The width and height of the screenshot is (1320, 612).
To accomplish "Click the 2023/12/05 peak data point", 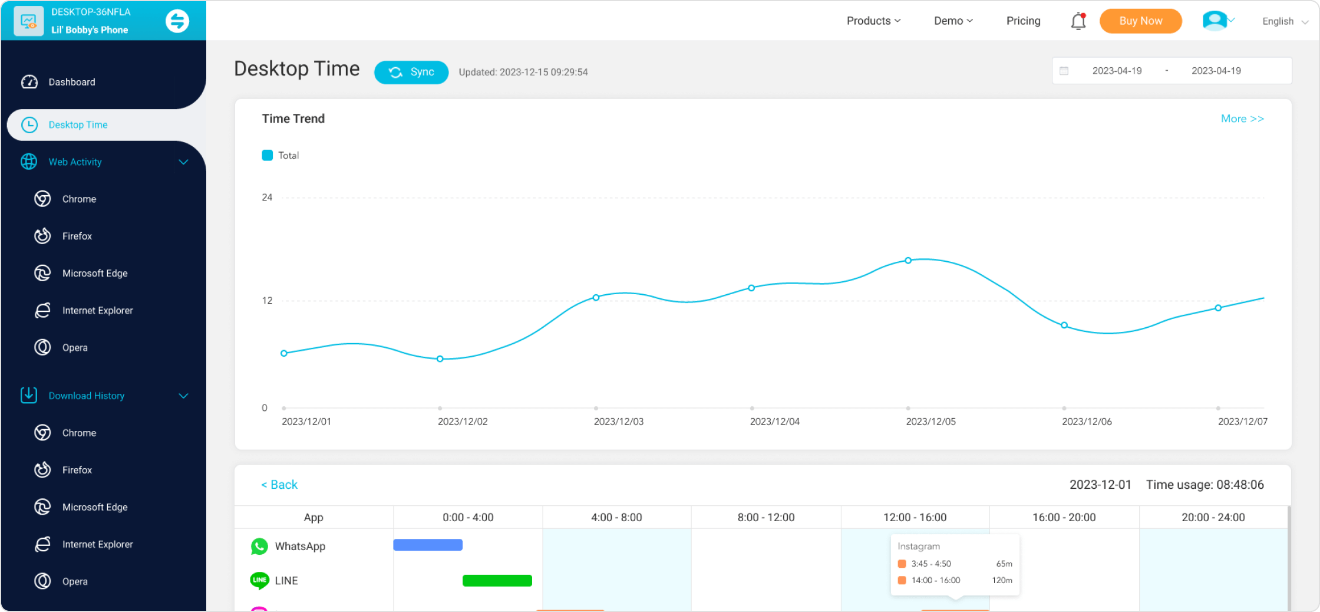I will 908,260.
